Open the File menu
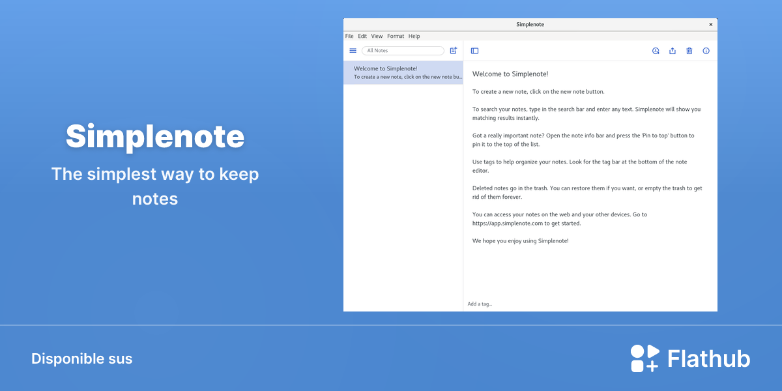 tap(349, 36)
